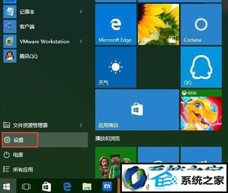228x193 pixels.
Task: Open File Explorer from the taskbar
Action: (87, 186)
